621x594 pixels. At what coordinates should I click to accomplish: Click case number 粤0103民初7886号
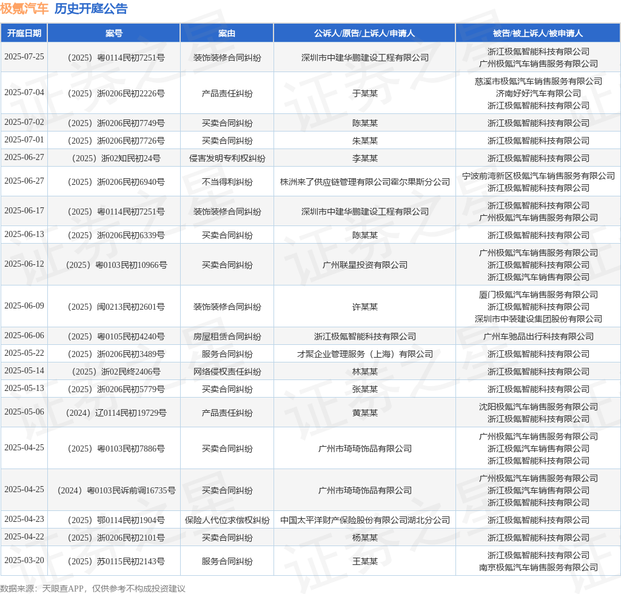click(x=116, y=449)
